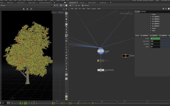
Task: Toggle the Pivot checkbox
Action: click(x=151, y=31)
